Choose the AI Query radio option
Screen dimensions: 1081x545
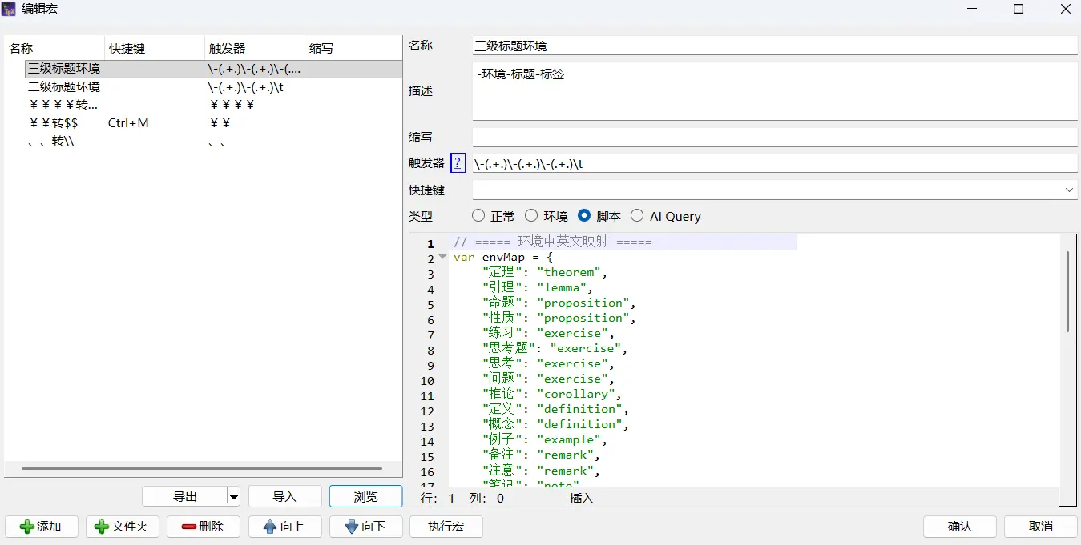point(637,216)
